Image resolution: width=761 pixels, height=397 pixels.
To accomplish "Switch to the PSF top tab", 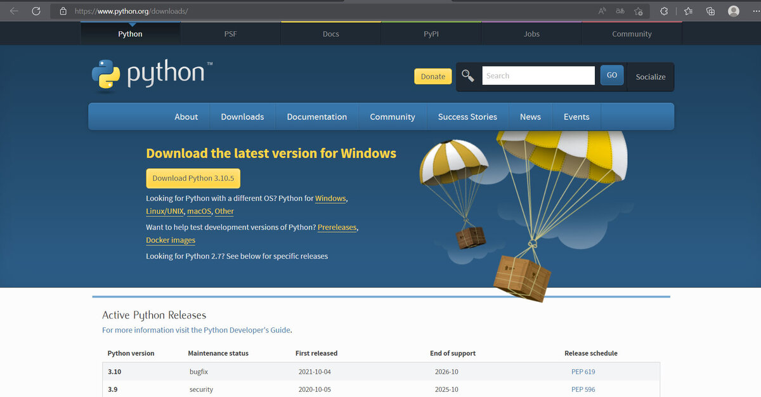I will pyautogui.click(x=230, y=34).
